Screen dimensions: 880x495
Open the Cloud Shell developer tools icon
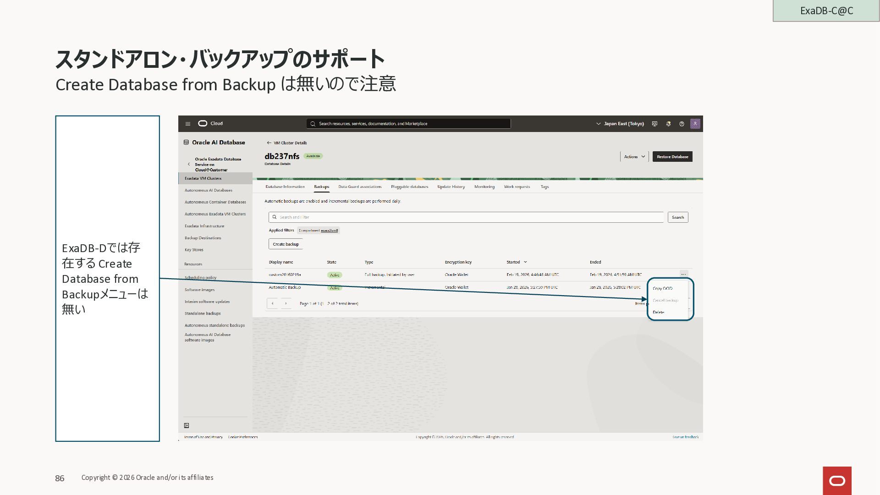654,124
